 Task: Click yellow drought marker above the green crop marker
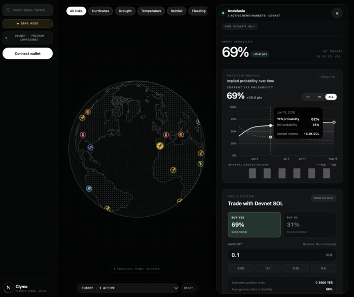pos(201,153)
